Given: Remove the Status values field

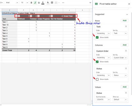Looking at the screenshot, I should click(126, 93).
